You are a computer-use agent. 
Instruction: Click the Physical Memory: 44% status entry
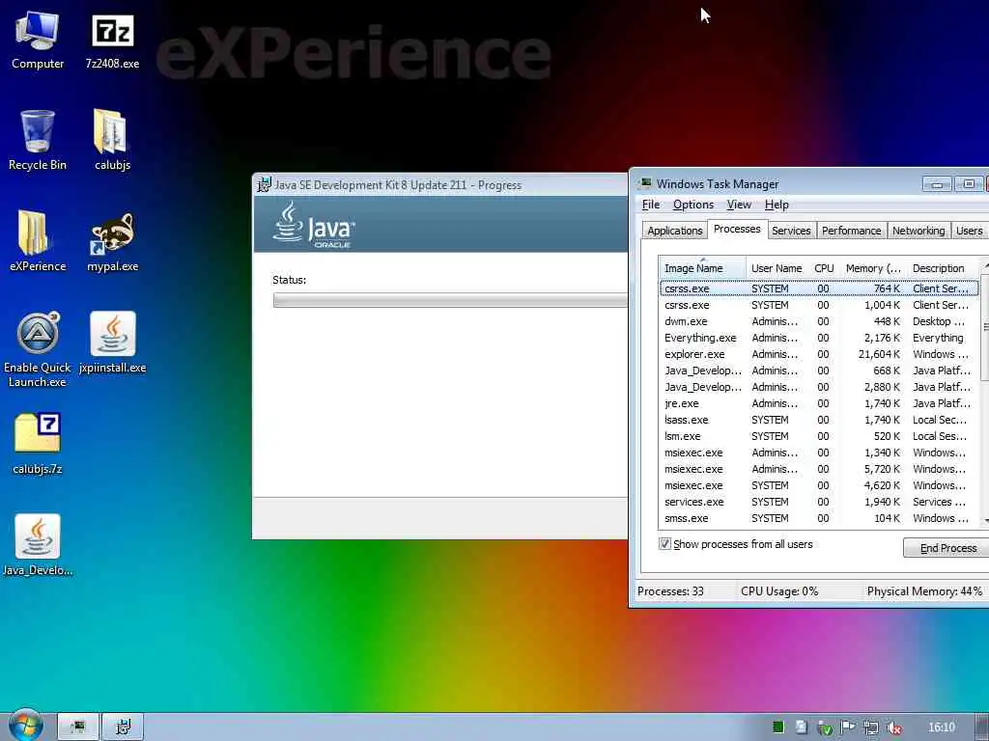924,591
